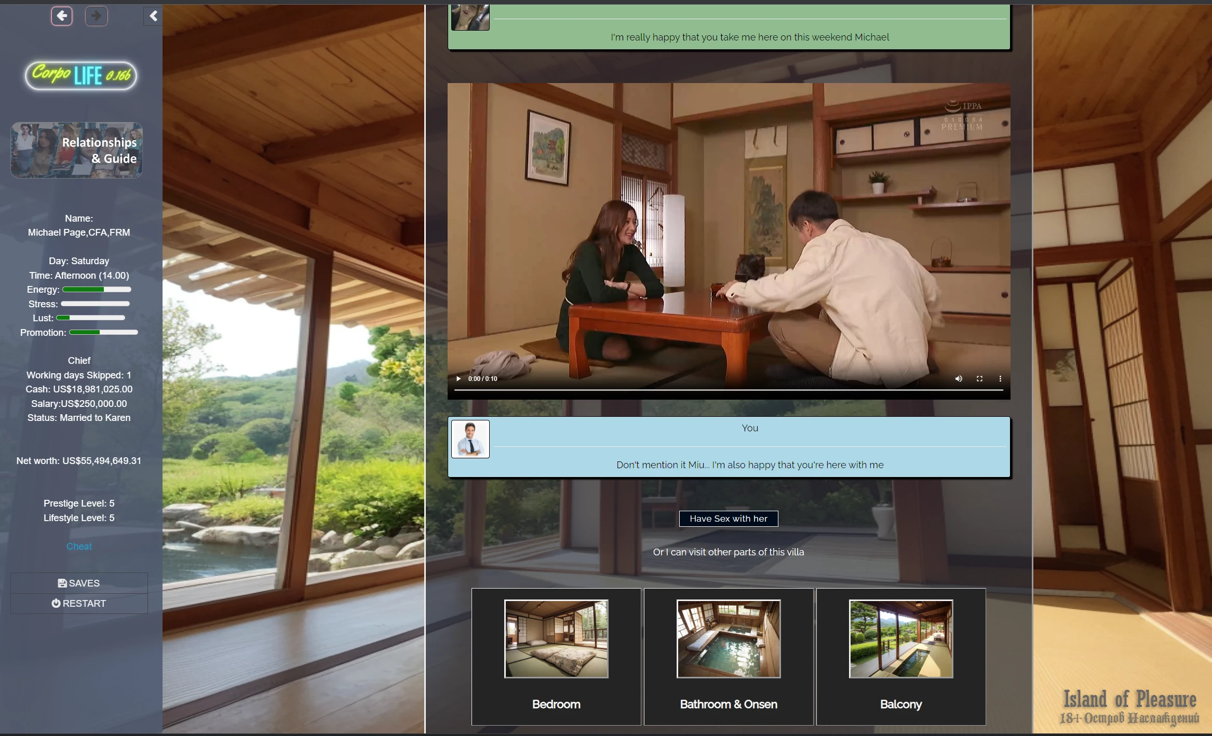The image size is (1212, 736).
Task: Mute the video with speaker icon
Action: click(x=959, y=378)
